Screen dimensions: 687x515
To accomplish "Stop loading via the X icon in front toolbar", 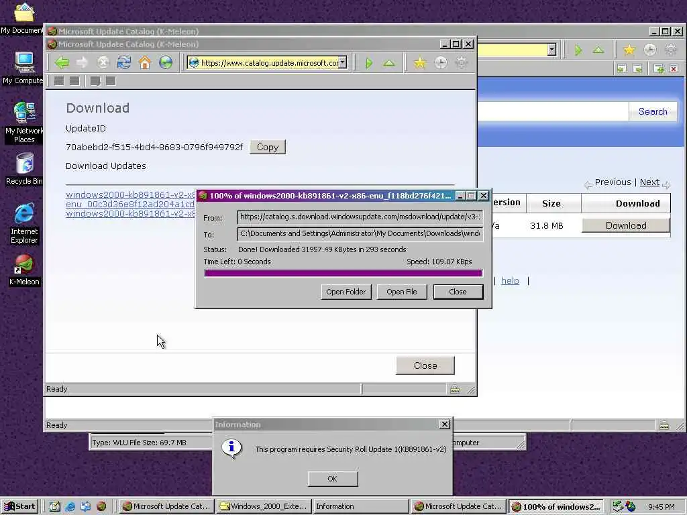I will (103, 62).
